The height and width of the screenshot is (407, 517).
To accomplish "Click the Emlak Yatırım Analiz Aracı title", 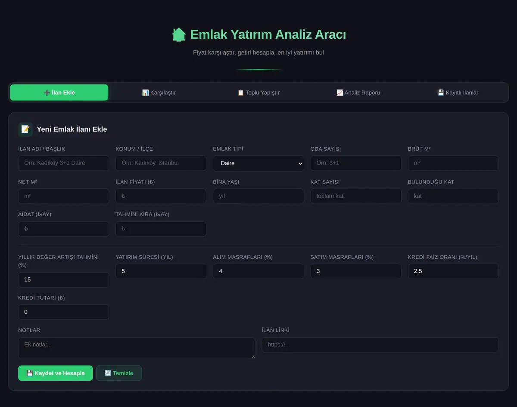I will [x=268, y=34].
